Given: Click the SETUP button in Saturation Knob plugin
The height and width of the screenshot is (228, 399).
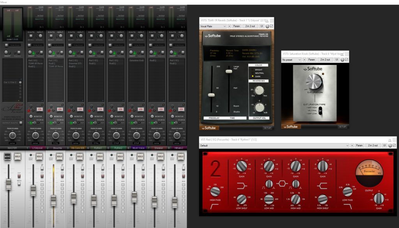Looking at the screenshot, I should [x=342, y=126].
